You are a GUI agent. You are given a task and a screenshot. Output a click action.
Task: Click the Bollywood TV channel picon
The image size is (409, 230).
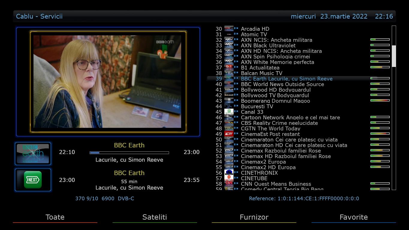coord(229,95)
